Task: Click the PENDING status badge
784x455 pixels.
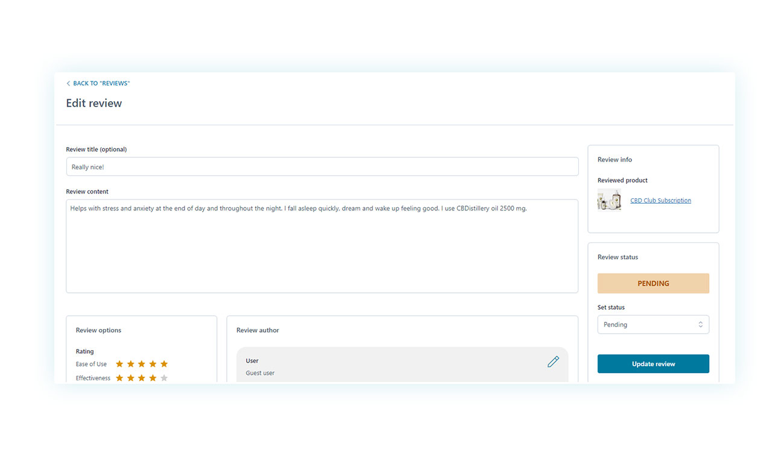Action: tap(653, 283)
